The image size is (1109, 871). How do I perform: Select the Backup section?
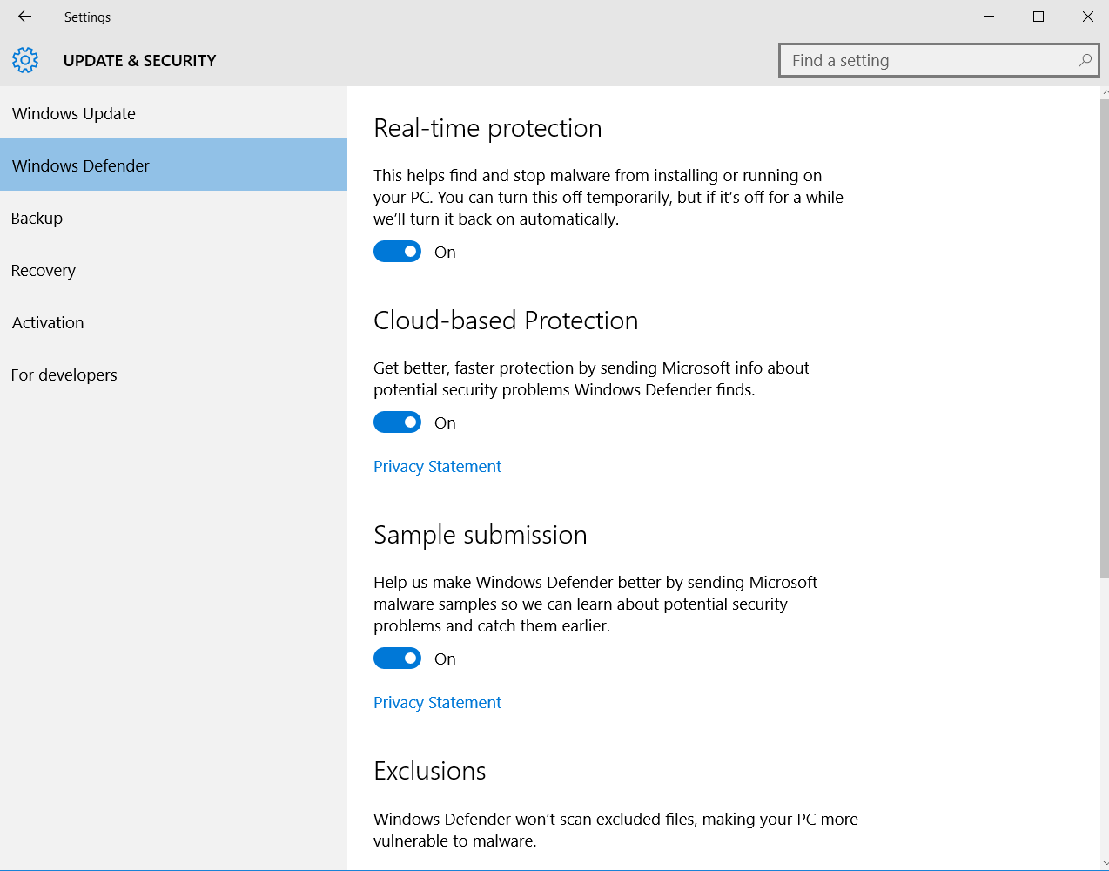36,218
